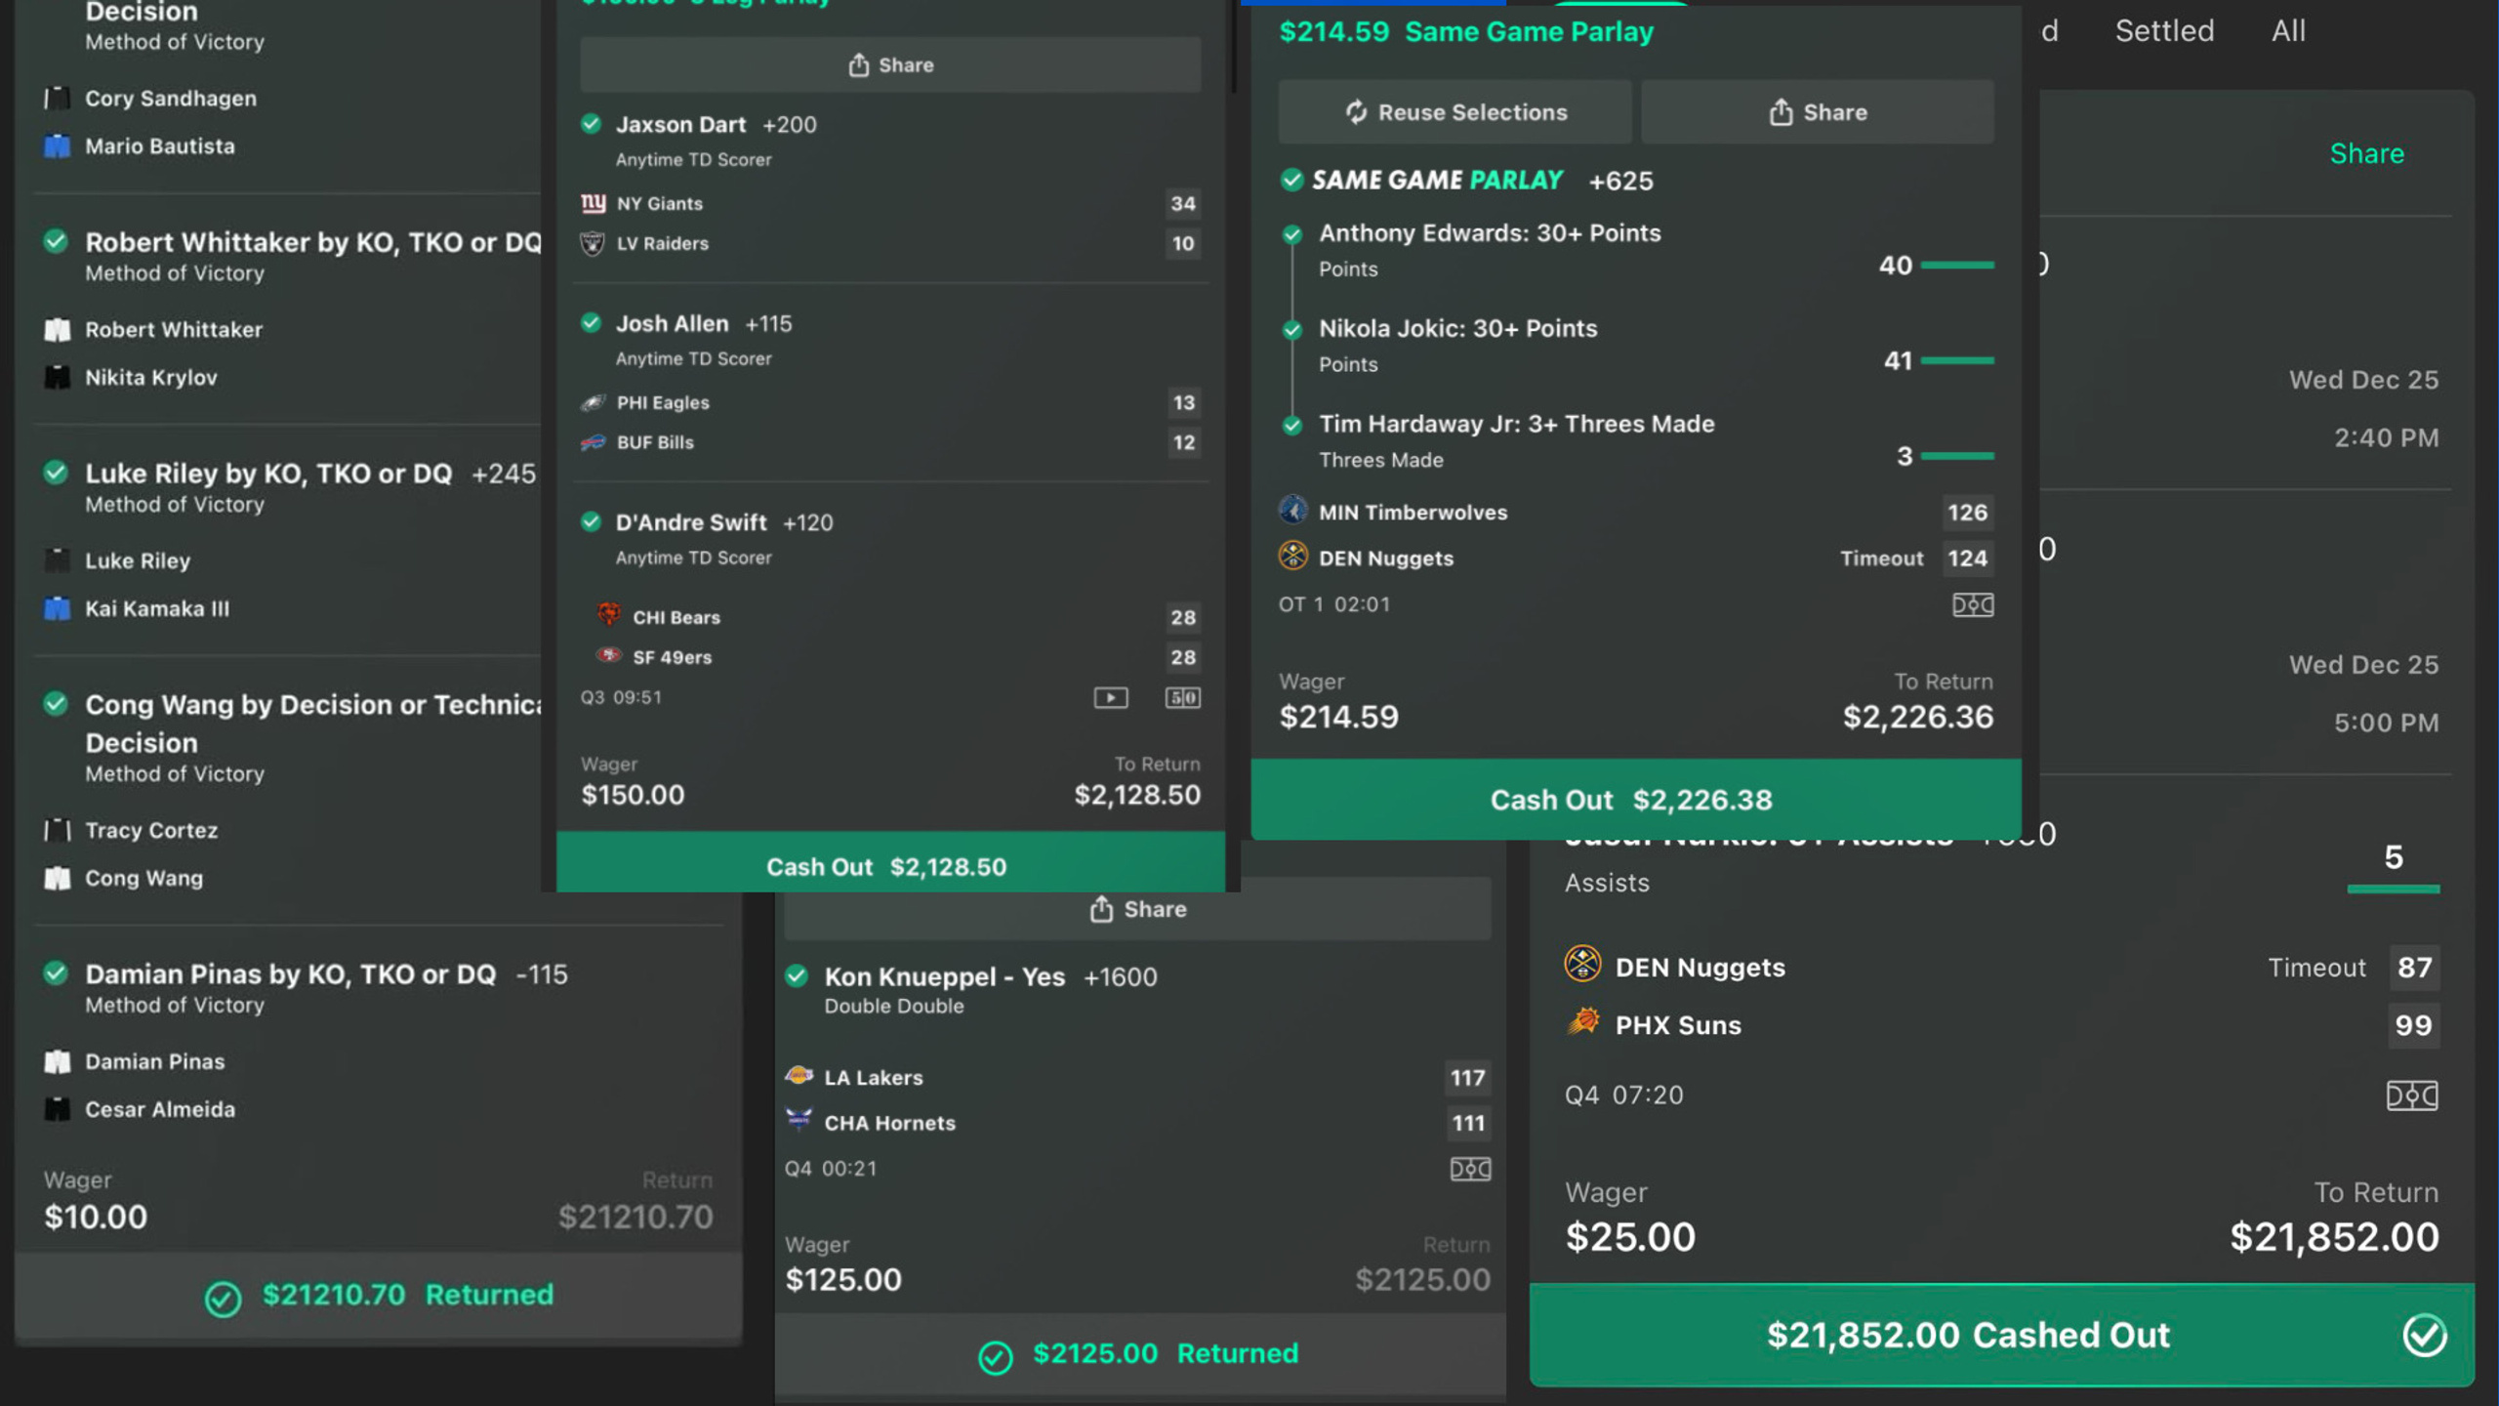Click Cash Out $2,226.38 button
This screenshot has width=2499, height=1406.
click(x=1636, y=800)
